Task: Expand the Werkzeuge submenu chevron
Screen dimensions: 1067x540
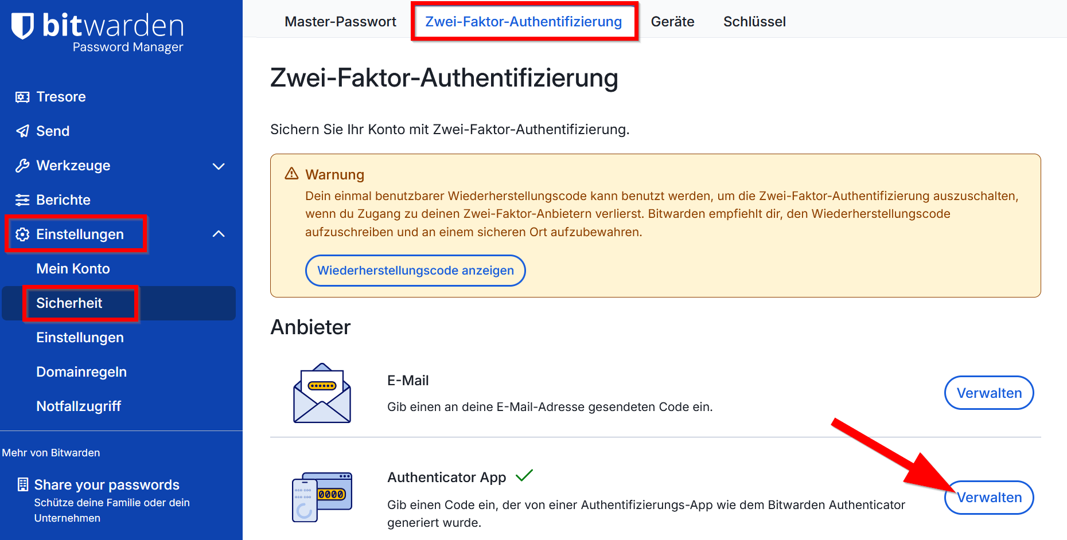Action: 219,166
